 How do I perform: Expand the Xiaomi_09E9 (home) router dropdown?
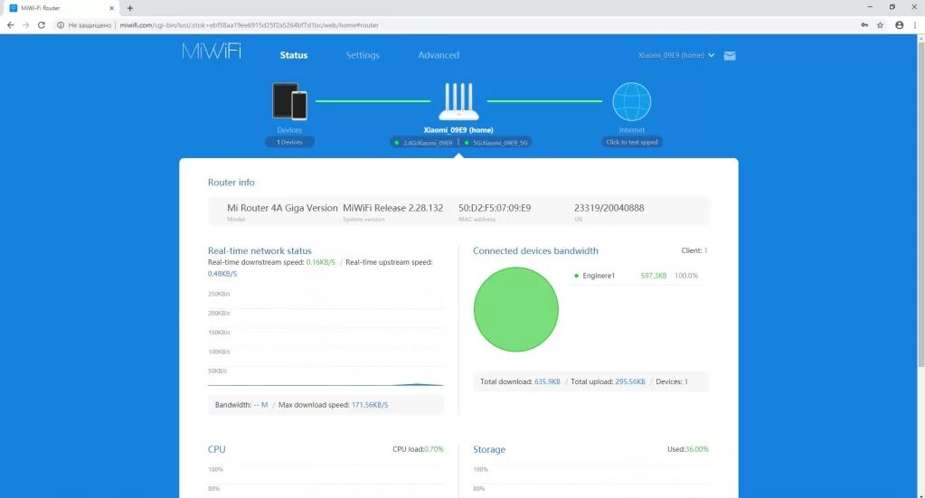pyautogui.click(x=676, y=55)
